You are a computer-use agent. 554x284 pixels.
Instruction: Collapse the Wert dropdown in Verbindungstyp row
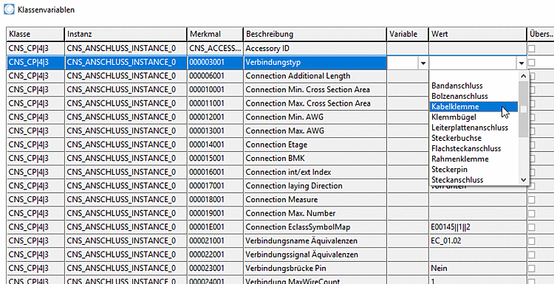[521, 63]
